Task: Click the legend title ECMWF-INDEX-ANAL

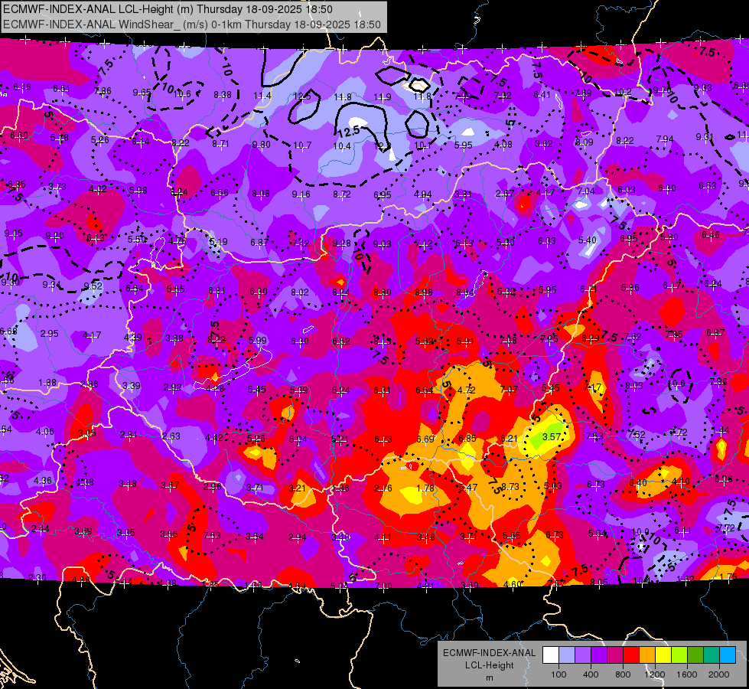Action: click(x=489, y=653)
